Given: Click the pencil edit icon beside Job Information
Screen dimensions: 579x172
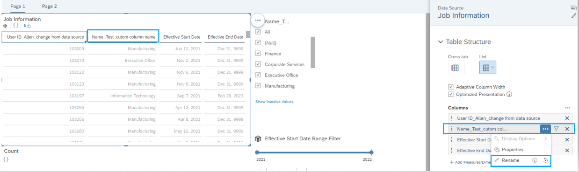Looking at the screenshot, I should pos(574,16).
